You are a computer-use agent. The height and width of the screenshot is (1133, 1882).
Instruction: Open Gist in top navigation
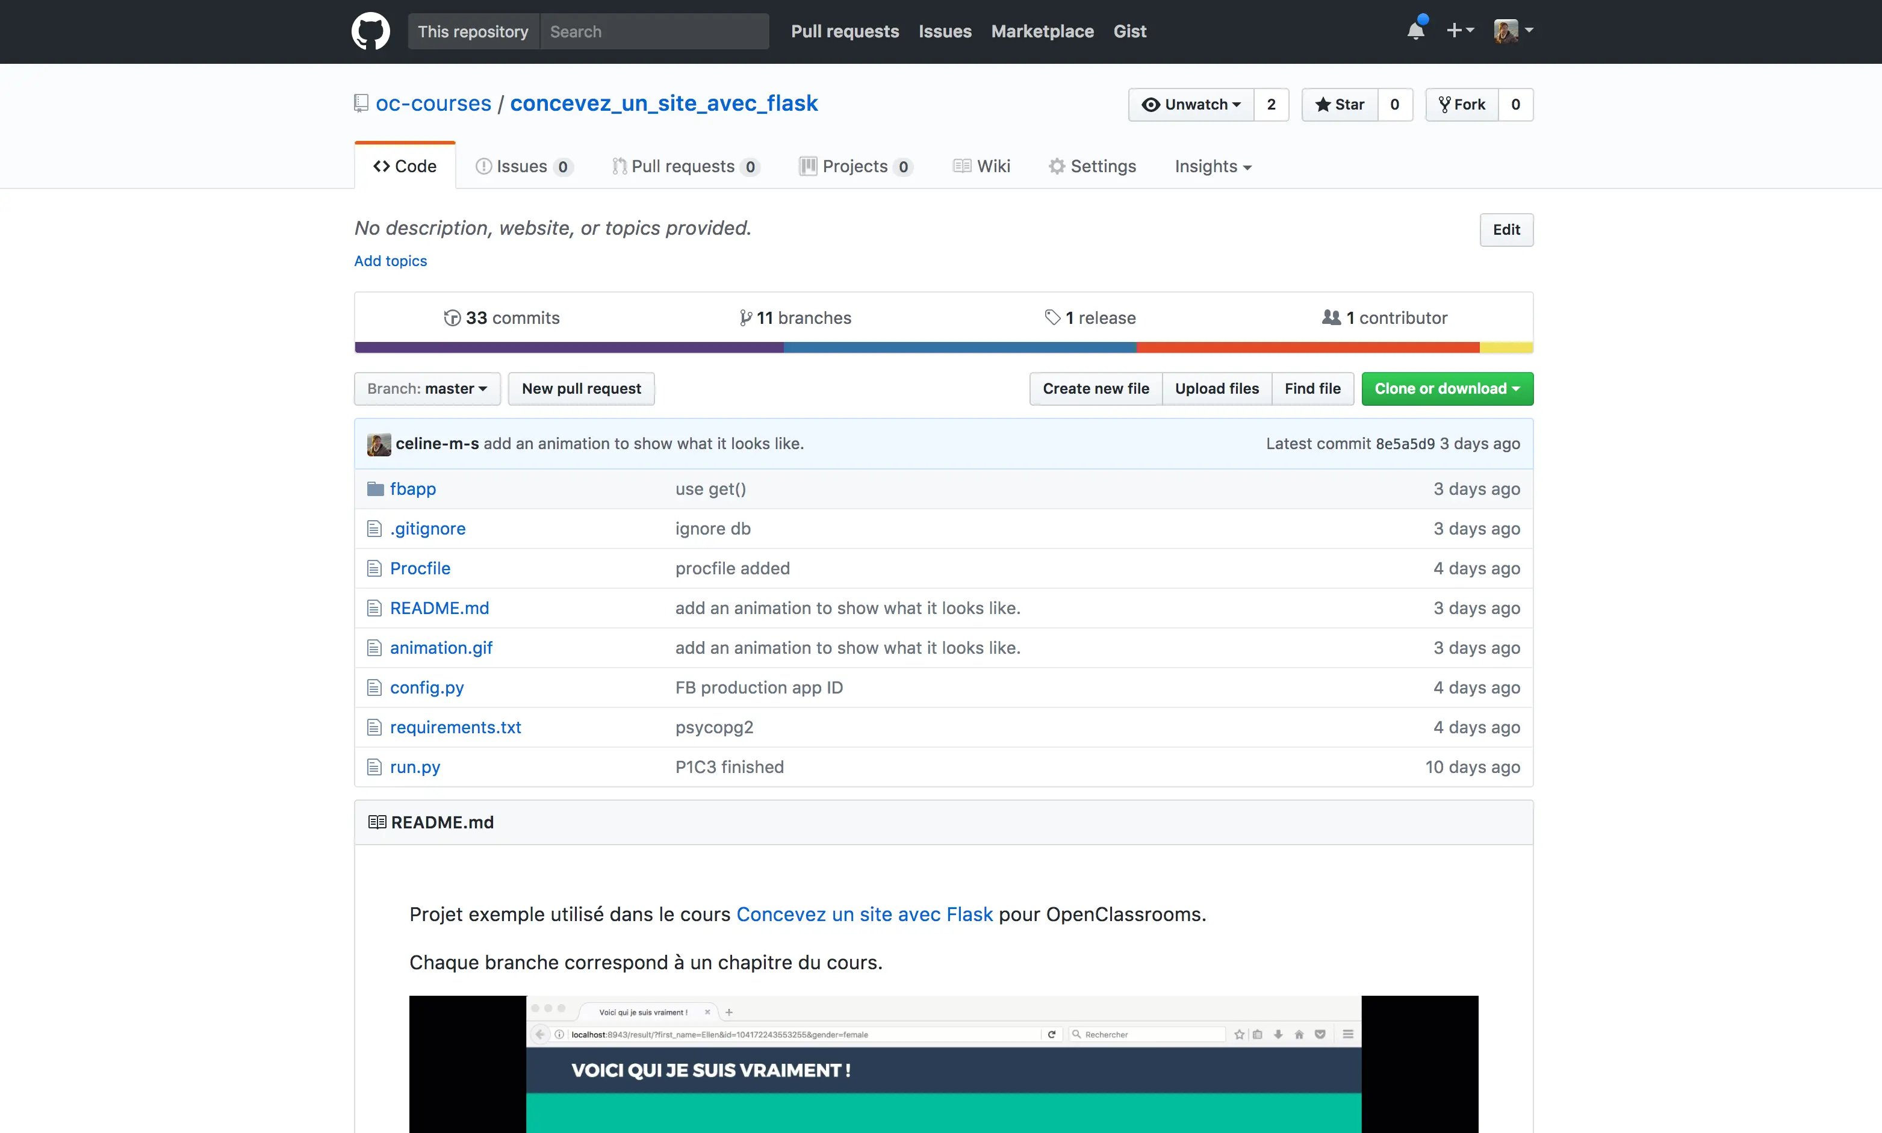tap(1129, 31)
